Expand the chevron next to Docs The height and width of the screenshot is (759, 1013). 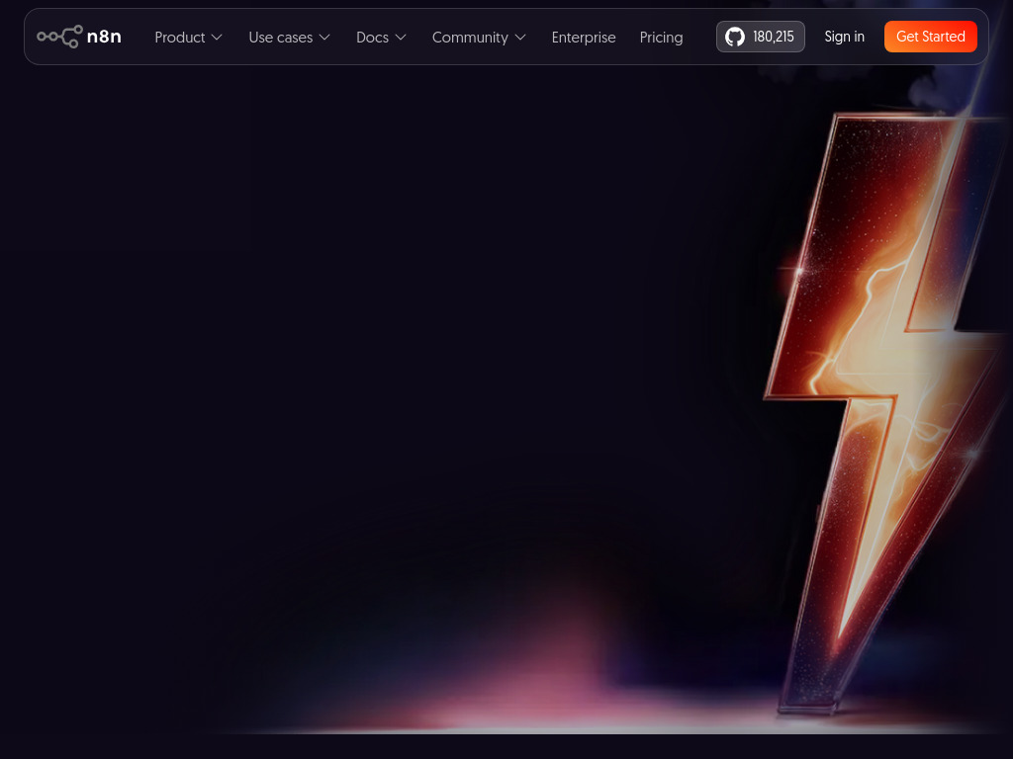401,38
